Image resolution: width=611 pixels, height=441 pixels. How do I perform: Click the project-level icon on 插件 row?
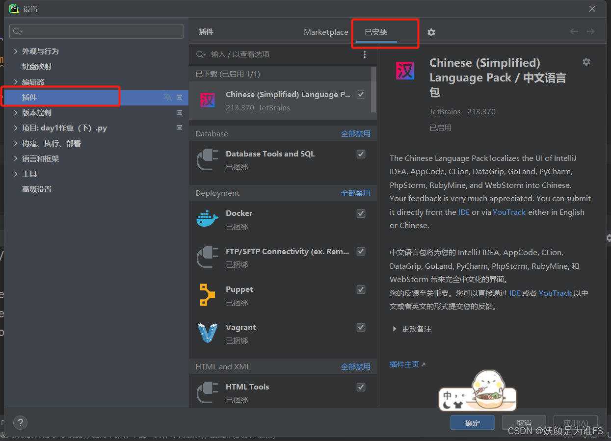tap(179, 97)
